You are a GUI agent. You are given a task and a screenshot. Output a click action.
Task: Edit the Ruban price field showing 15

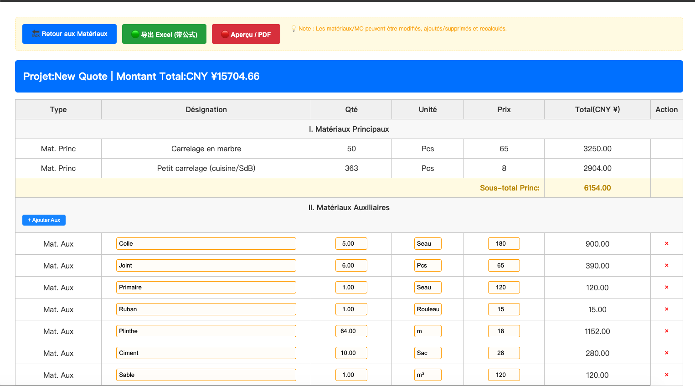click(x=504, y=309)
